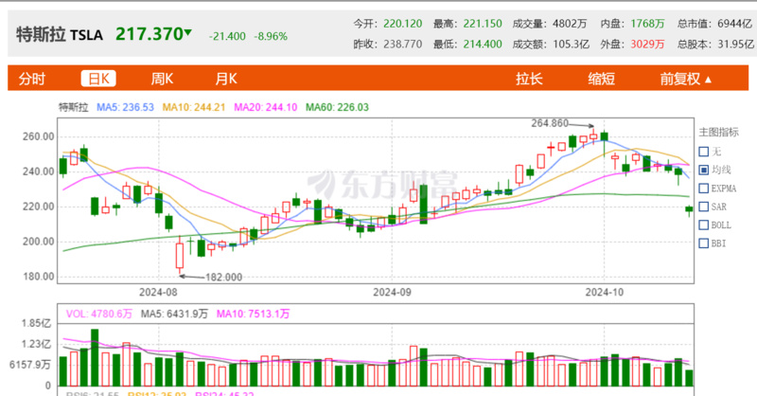
Task: Toggle the 均线 moving average checkbox
Action: tap(704, 170)
